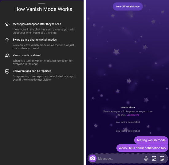Click the shared people icon
Viewport: 169px width, 165px height.
pyautogui.click(x=7, y=56)
